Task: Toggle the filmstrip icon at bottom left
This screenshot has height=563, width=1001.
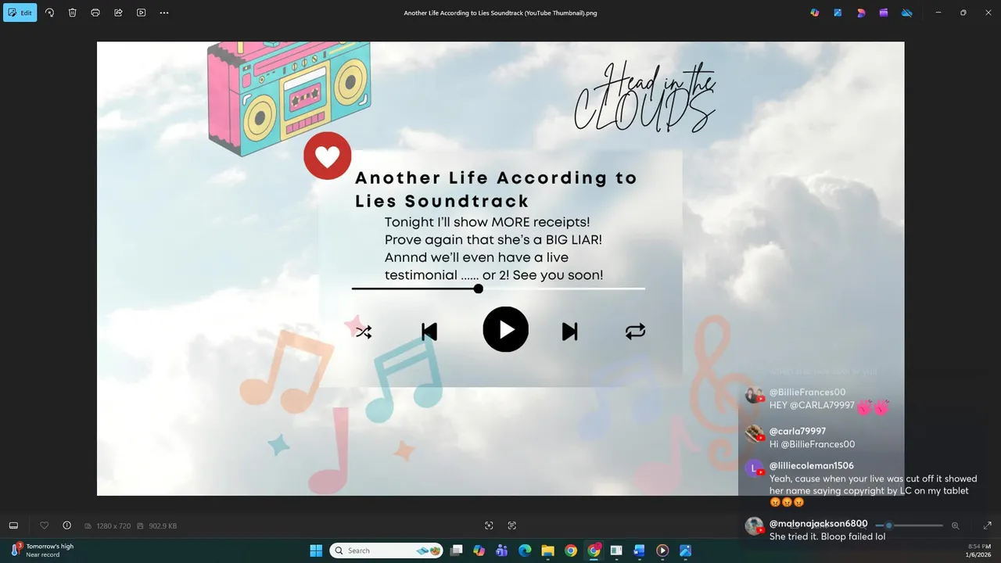Action: pyautogui.click(x=13, y=525)
